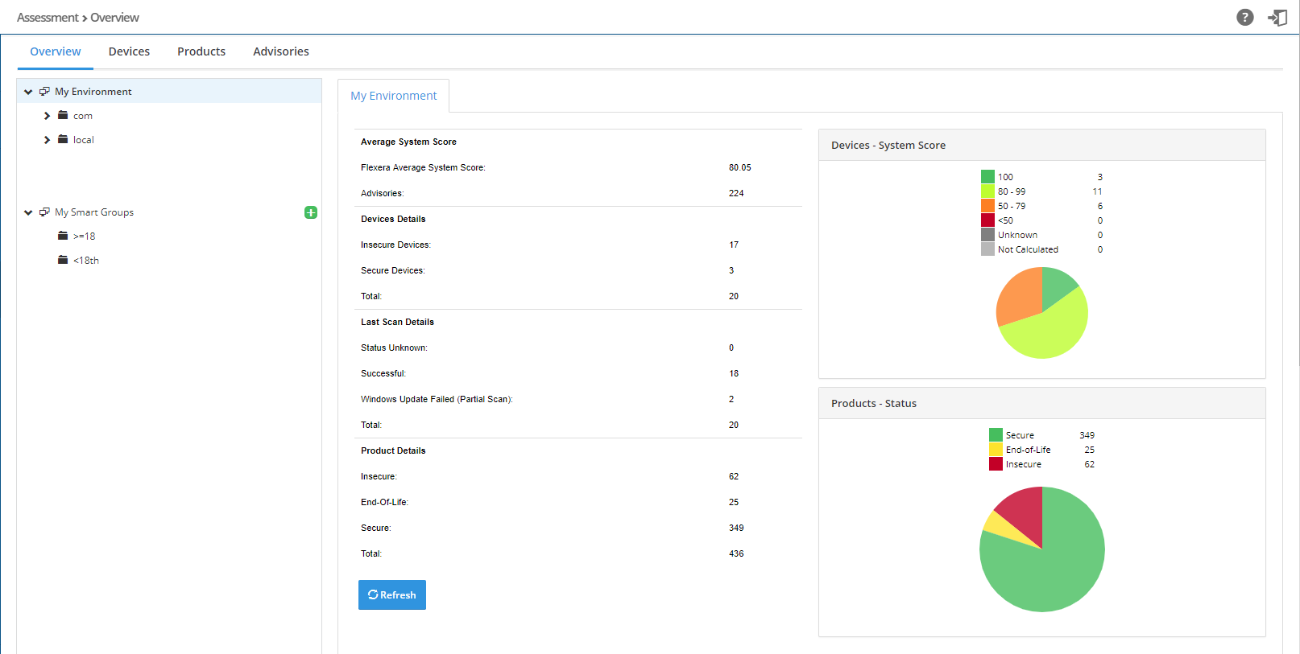Switch to the Devices tab

coord(129,51)
